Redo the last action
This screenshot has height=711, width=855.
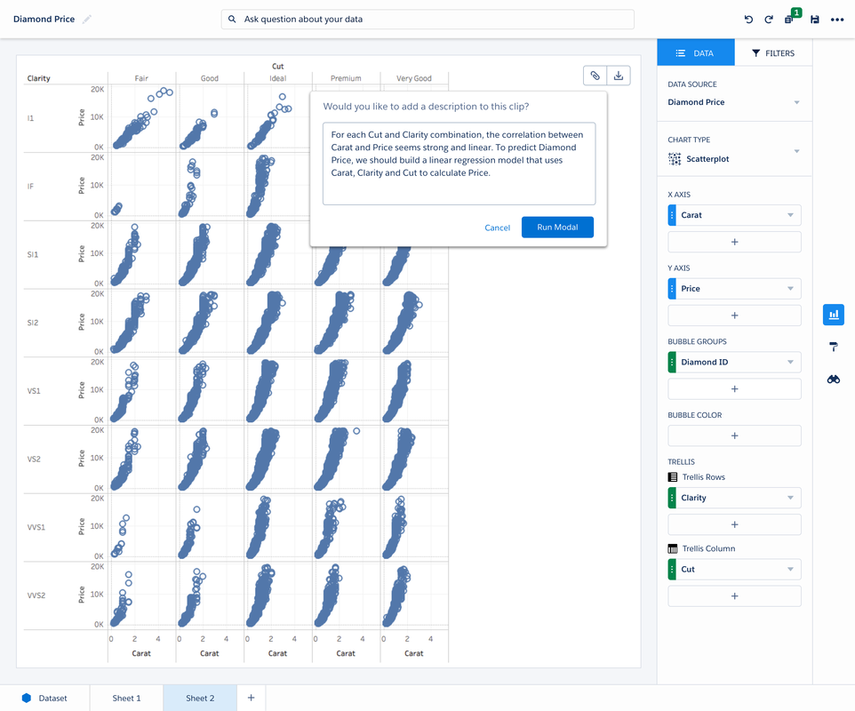click(x=769, y=20)
